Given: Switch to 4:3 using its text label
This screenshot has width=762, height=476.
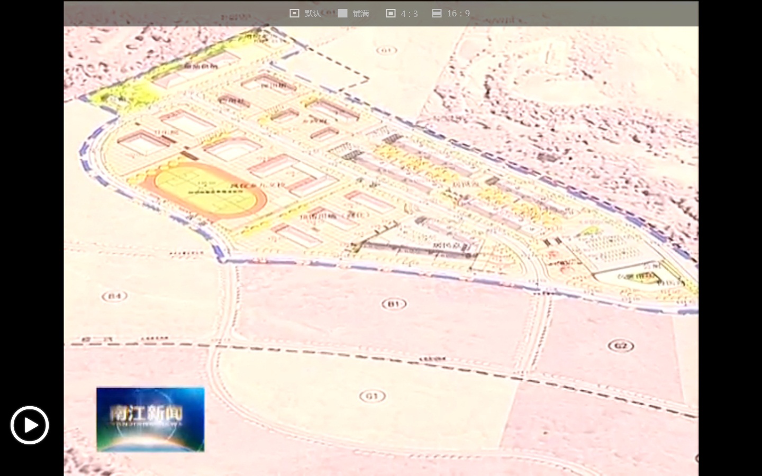Looking at the screenshot, I should pyautogui.click(x=409, y=13).
